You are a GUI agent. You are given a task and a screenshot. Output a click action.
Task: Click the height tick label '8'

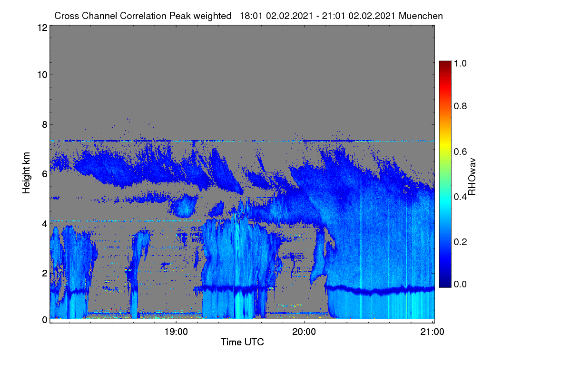[44, 124]
